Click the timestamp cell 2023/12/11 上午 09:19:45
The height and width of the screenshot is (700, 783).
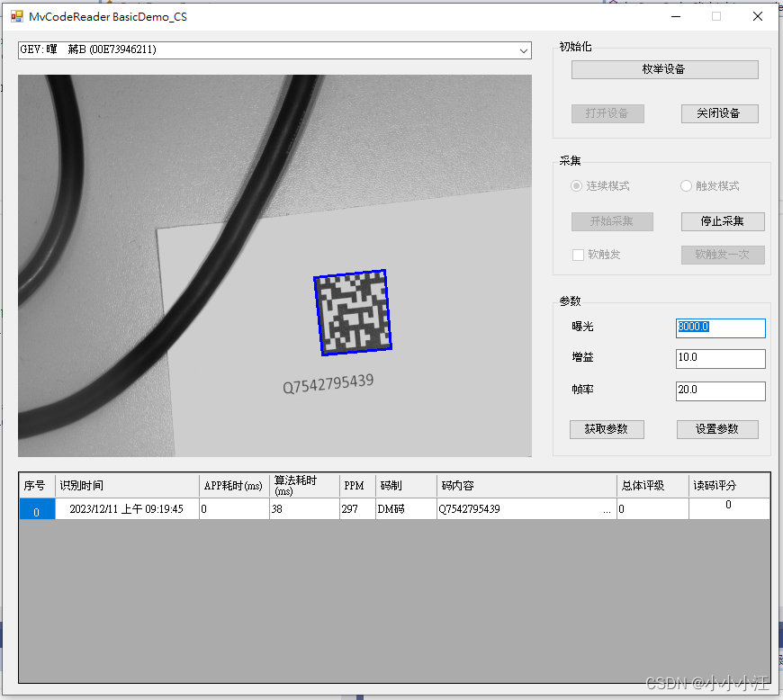[127, 508]
